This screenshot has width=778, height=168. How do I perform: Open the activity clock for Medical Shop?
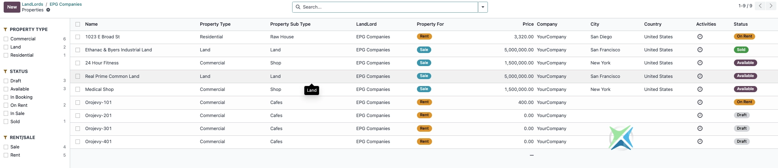700,89
